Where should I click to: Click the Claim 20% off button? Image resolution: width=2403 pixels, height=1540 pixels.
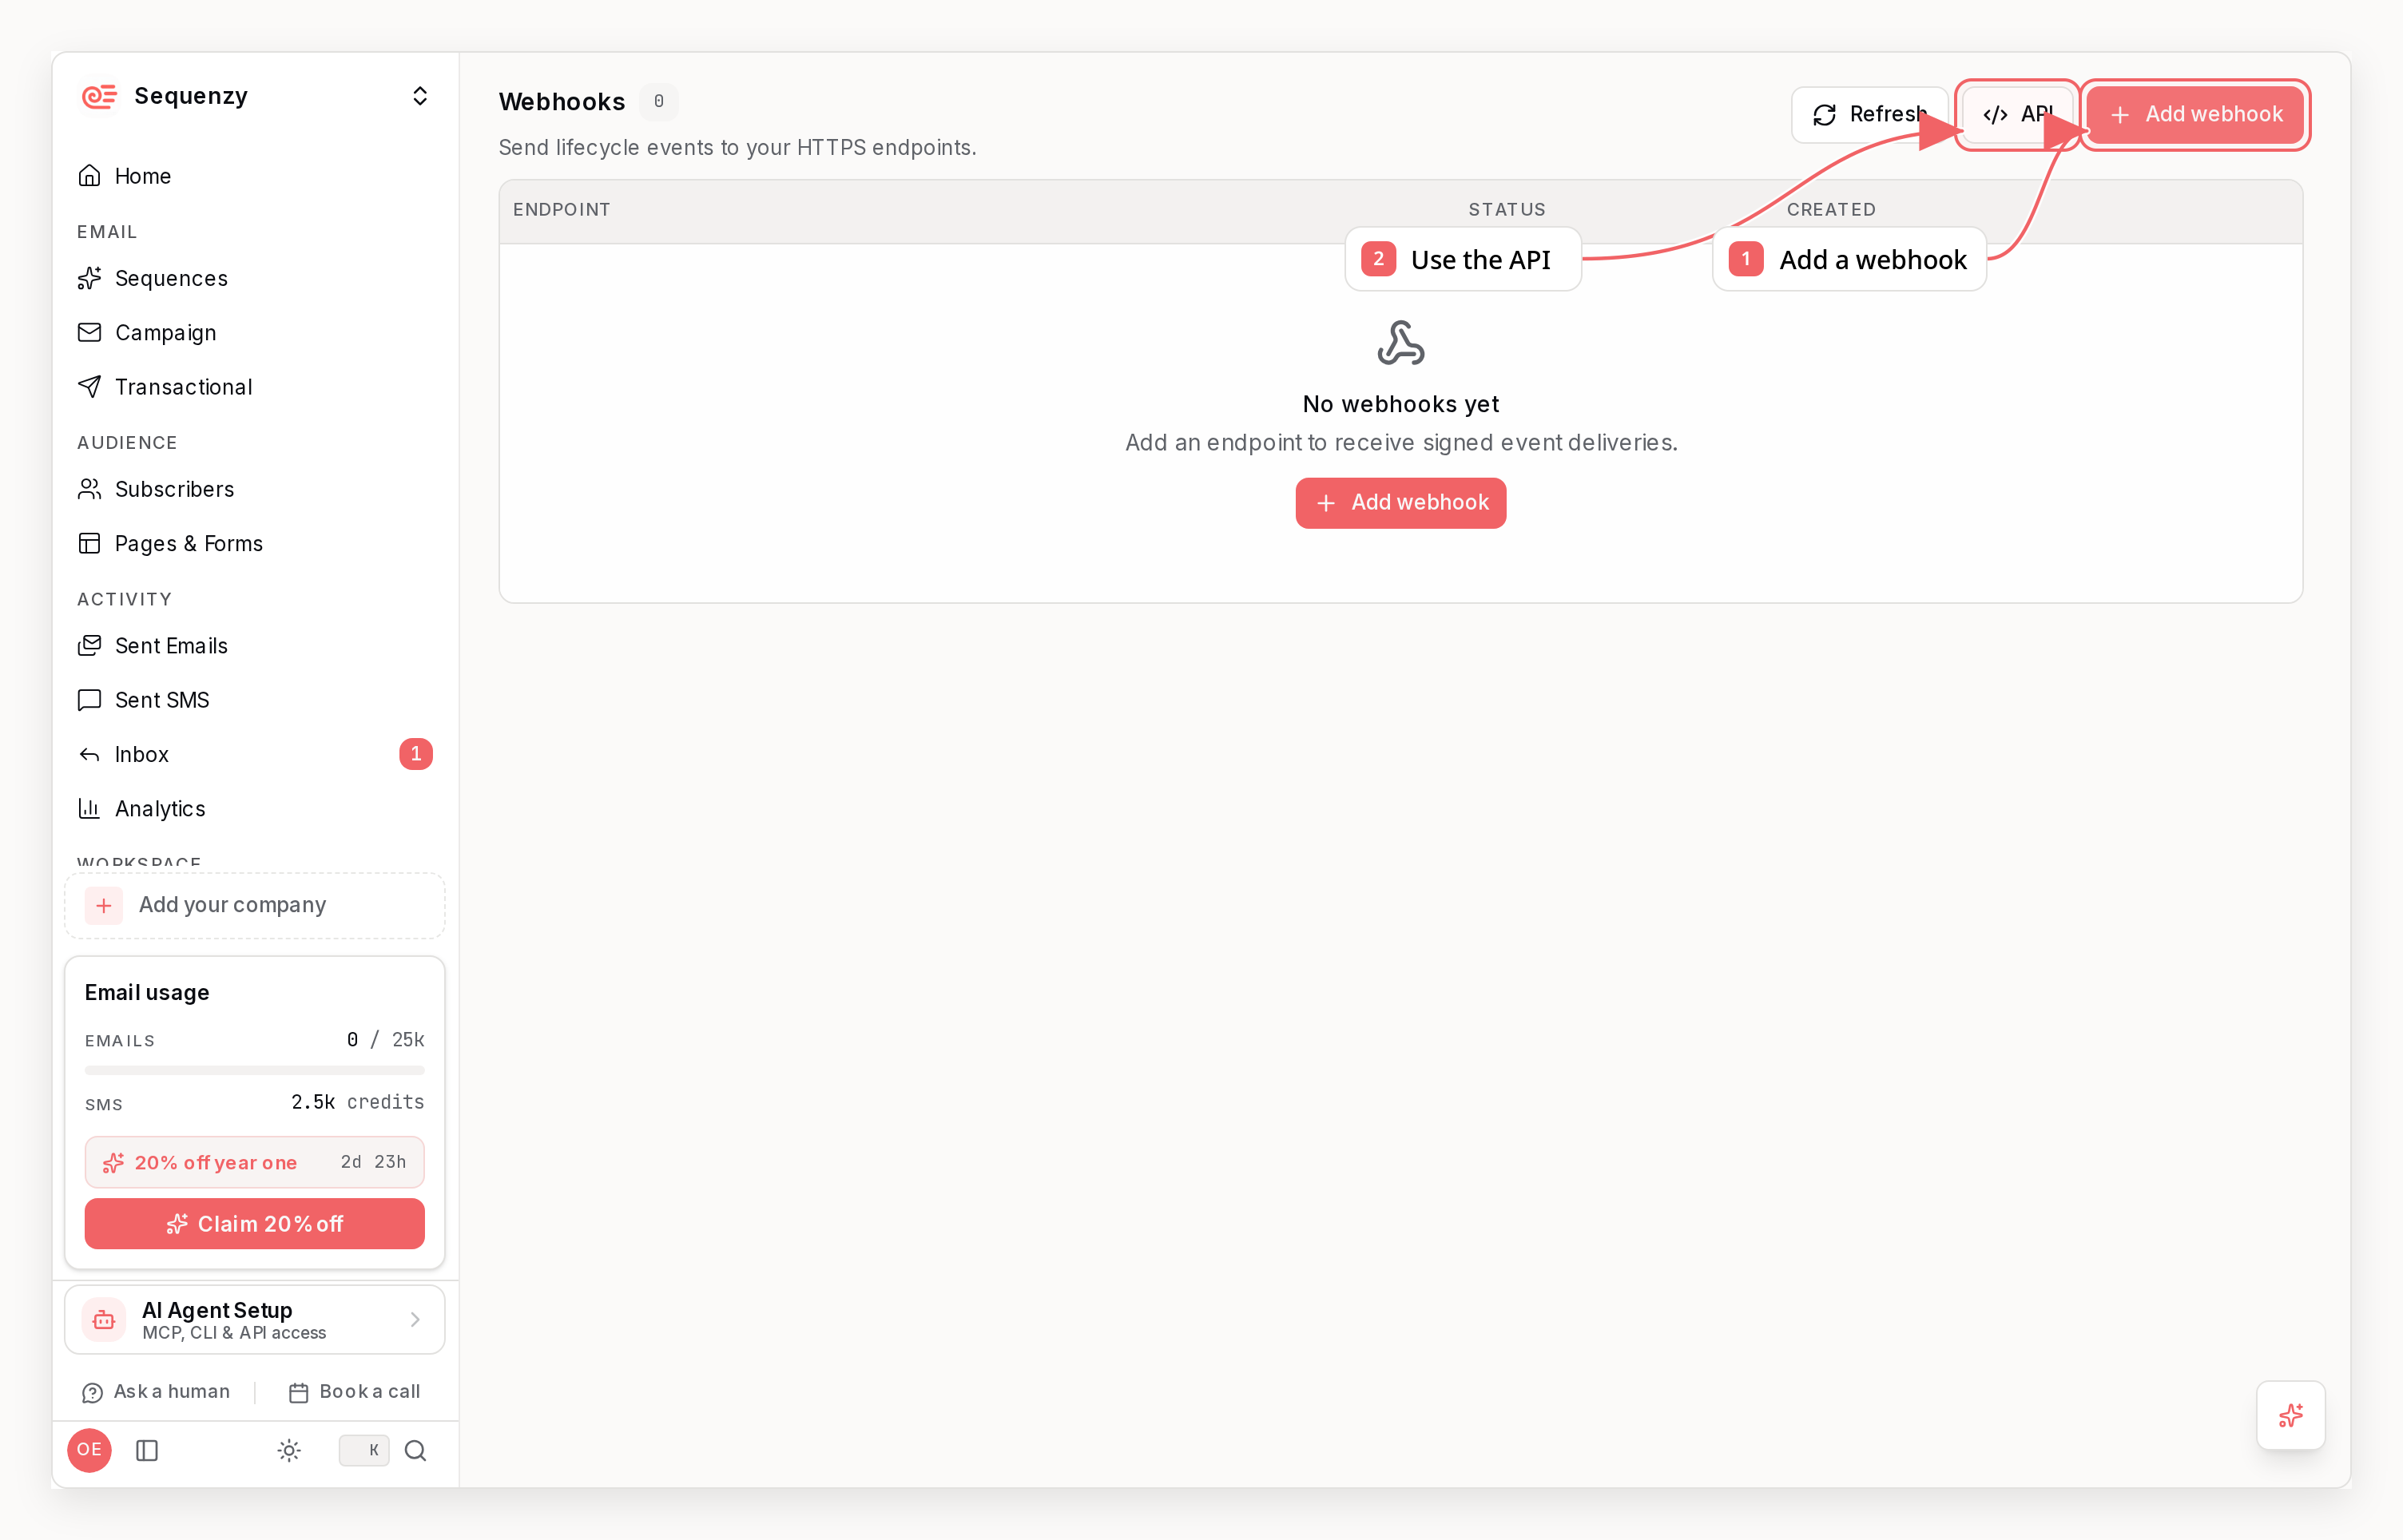[255, 1224]
